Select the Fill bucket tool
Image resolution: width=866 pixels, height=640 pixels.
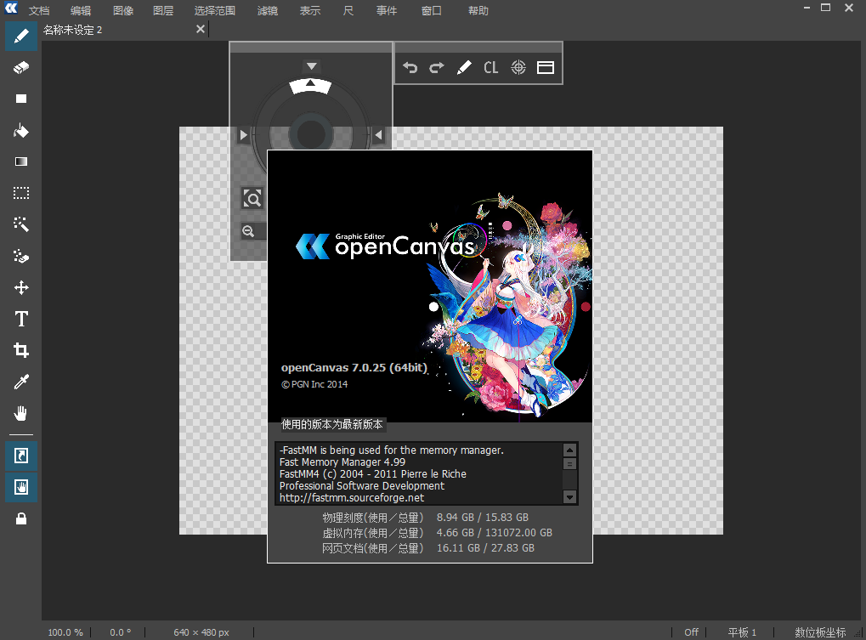click(x=20, y=130)
